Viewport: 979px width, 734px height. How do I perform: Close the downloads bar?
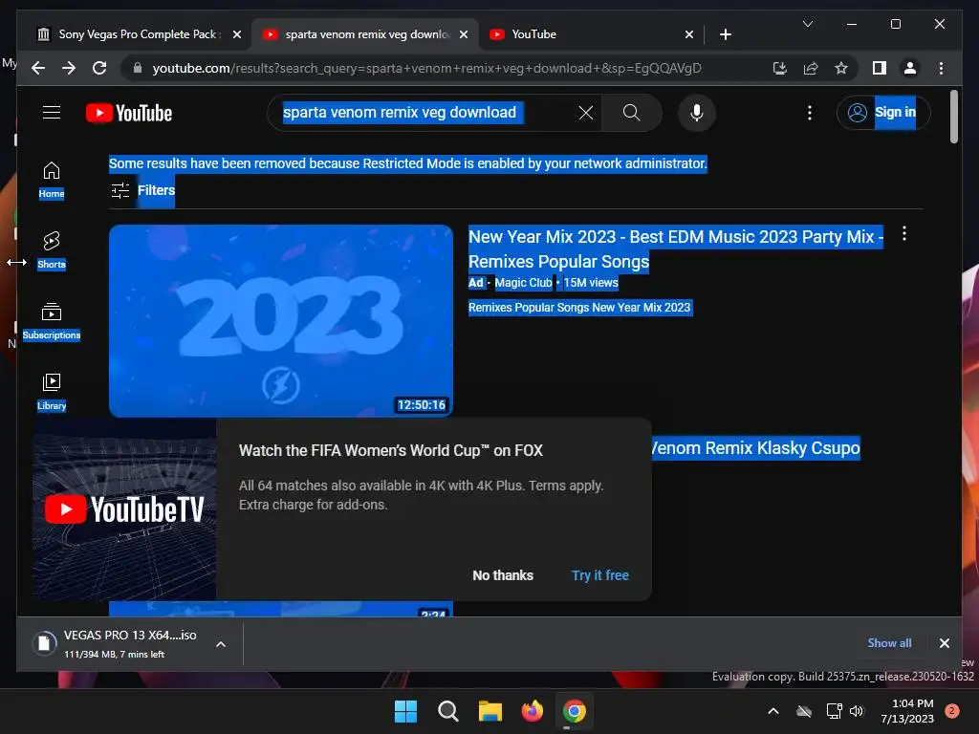click(944, 643)
